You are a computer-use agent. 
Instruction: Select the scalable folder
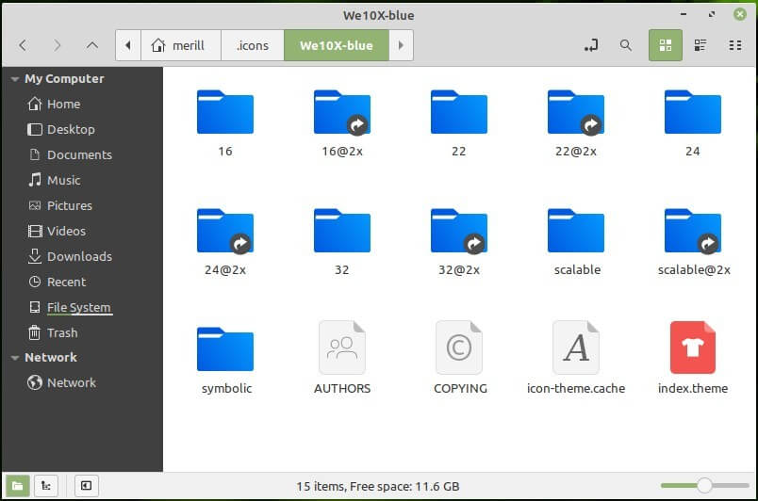coord(576,231)
